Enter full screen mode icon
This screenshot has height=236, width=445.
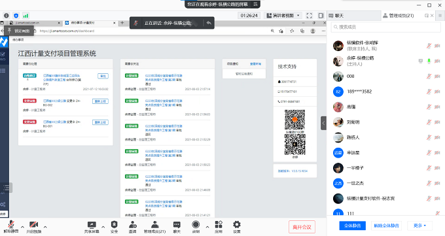coord(310,16)
